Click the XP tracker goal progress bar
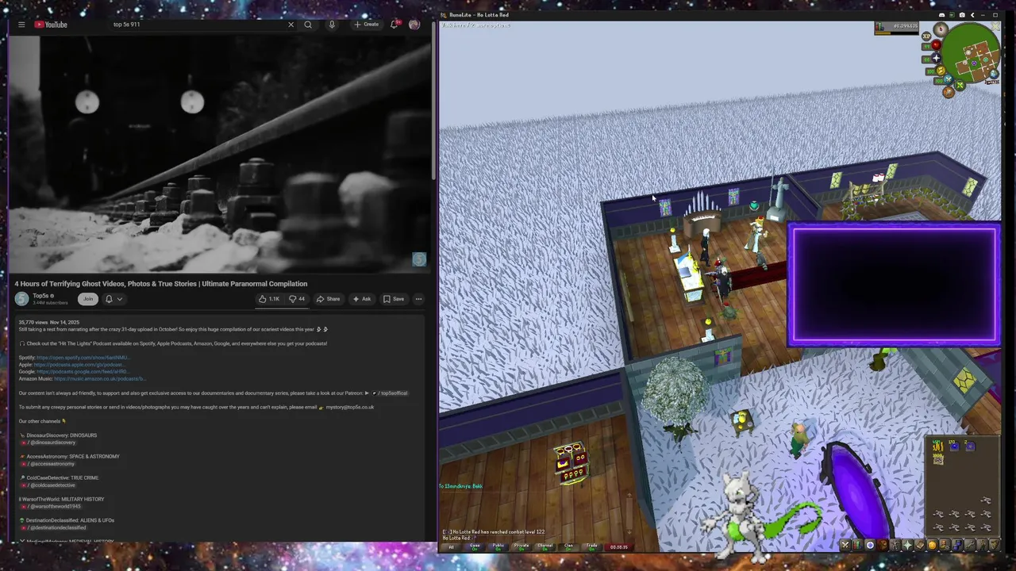Viewport: 1016px width, 571px height. (x=897, y=33)
